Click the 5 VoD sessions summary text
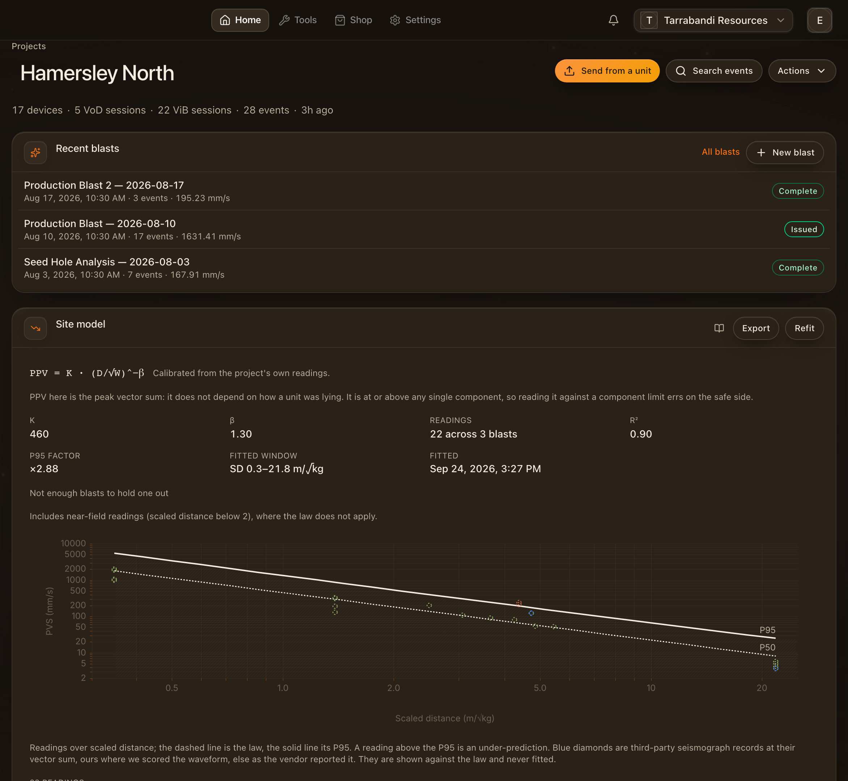The height and width of the screenshot is (781, 848). (110, 110)
